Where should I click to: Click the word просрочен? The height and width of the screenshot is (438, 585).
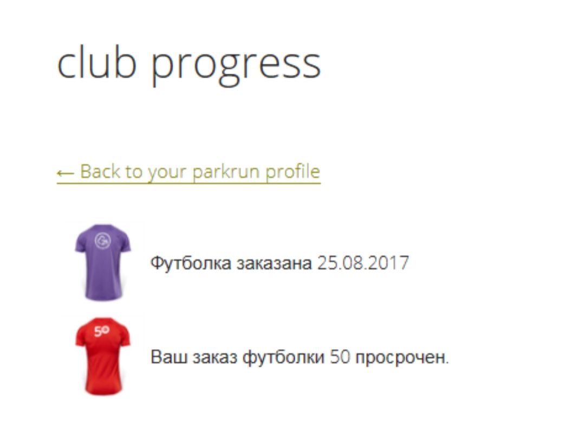(402, 358)
